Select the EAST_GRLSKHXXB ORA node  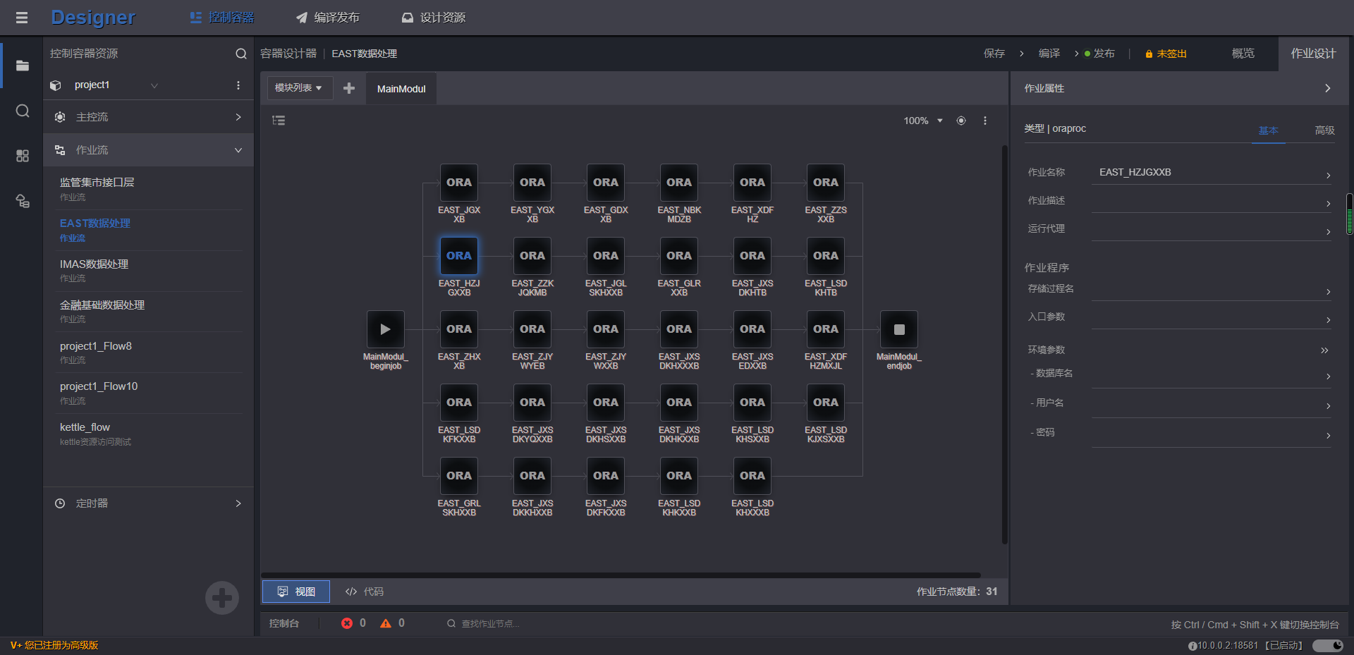coord(459,476)
